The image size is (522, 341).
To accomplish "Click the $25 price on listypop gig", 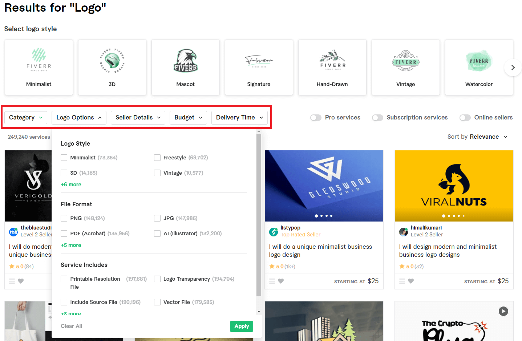I will tap(373, 281).
